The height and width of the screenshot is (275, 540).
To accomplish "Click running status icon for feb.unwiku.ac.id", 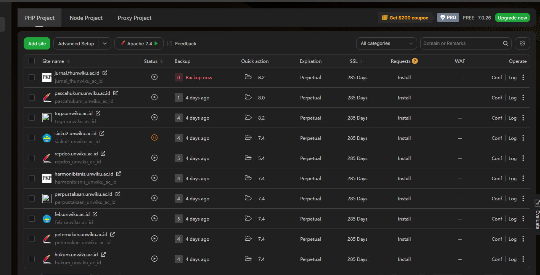I will pyautogui.click(x=154, y=219).
